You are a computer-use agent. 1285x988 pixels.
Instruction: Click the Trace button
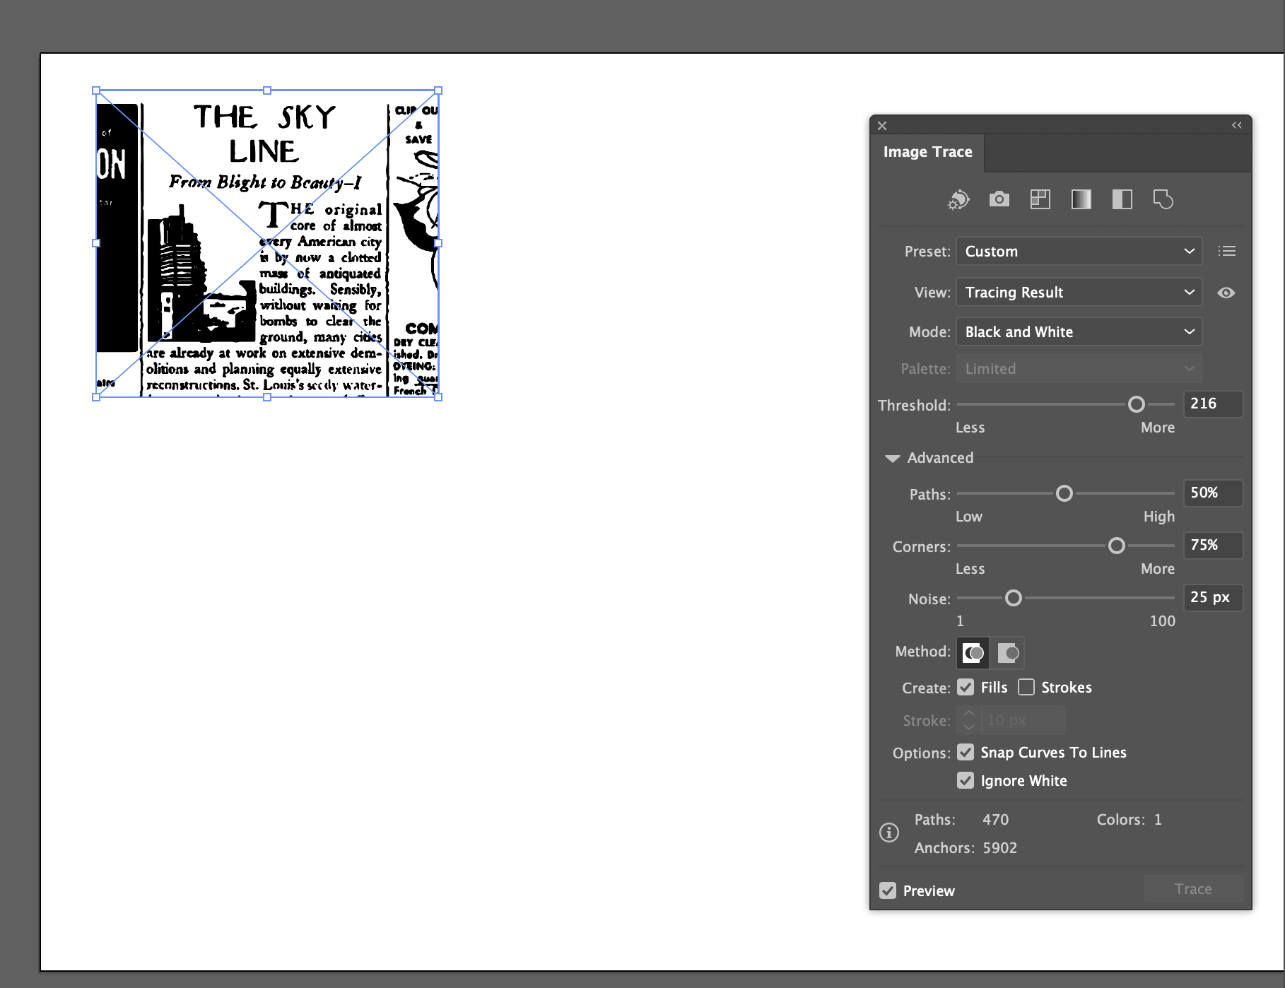tap(1194, 889)
